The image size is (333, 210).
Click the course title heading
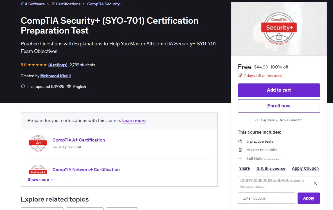(109, 26)
